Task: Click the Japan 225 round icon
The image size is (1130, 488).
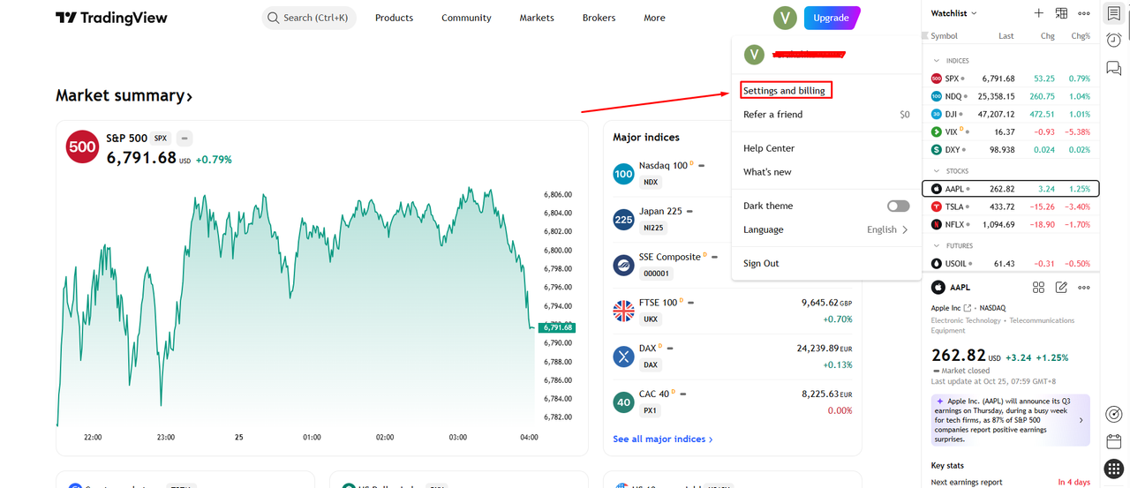Action: pos(624,220)
